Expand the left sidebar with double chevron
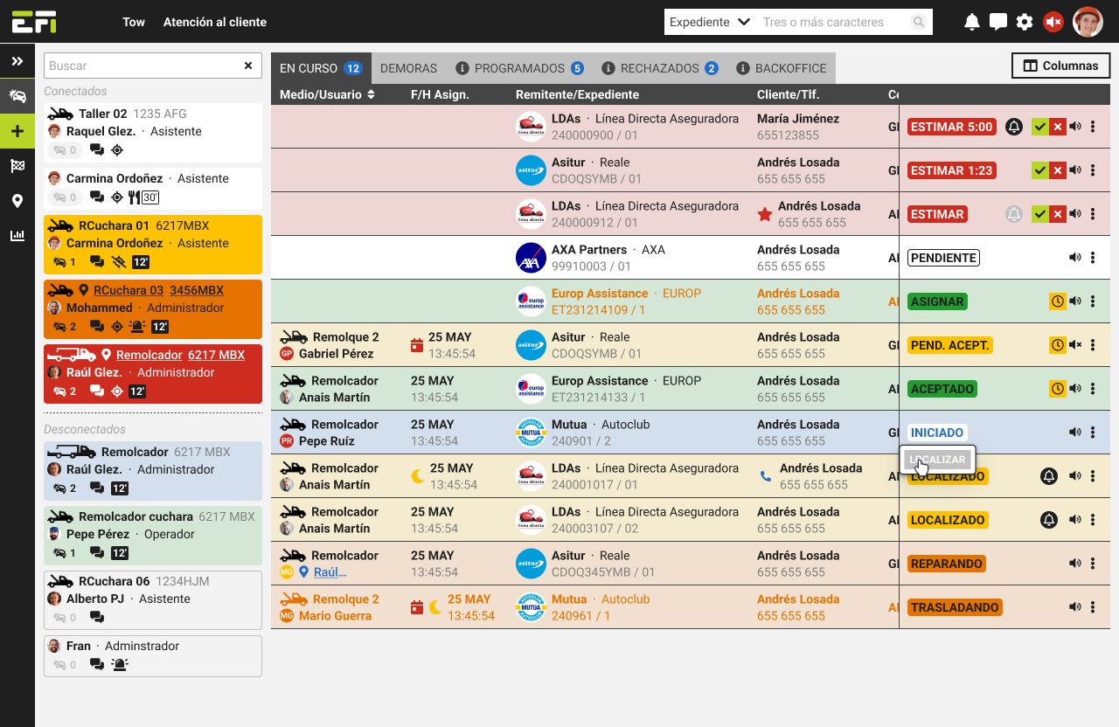 point(17,61)
